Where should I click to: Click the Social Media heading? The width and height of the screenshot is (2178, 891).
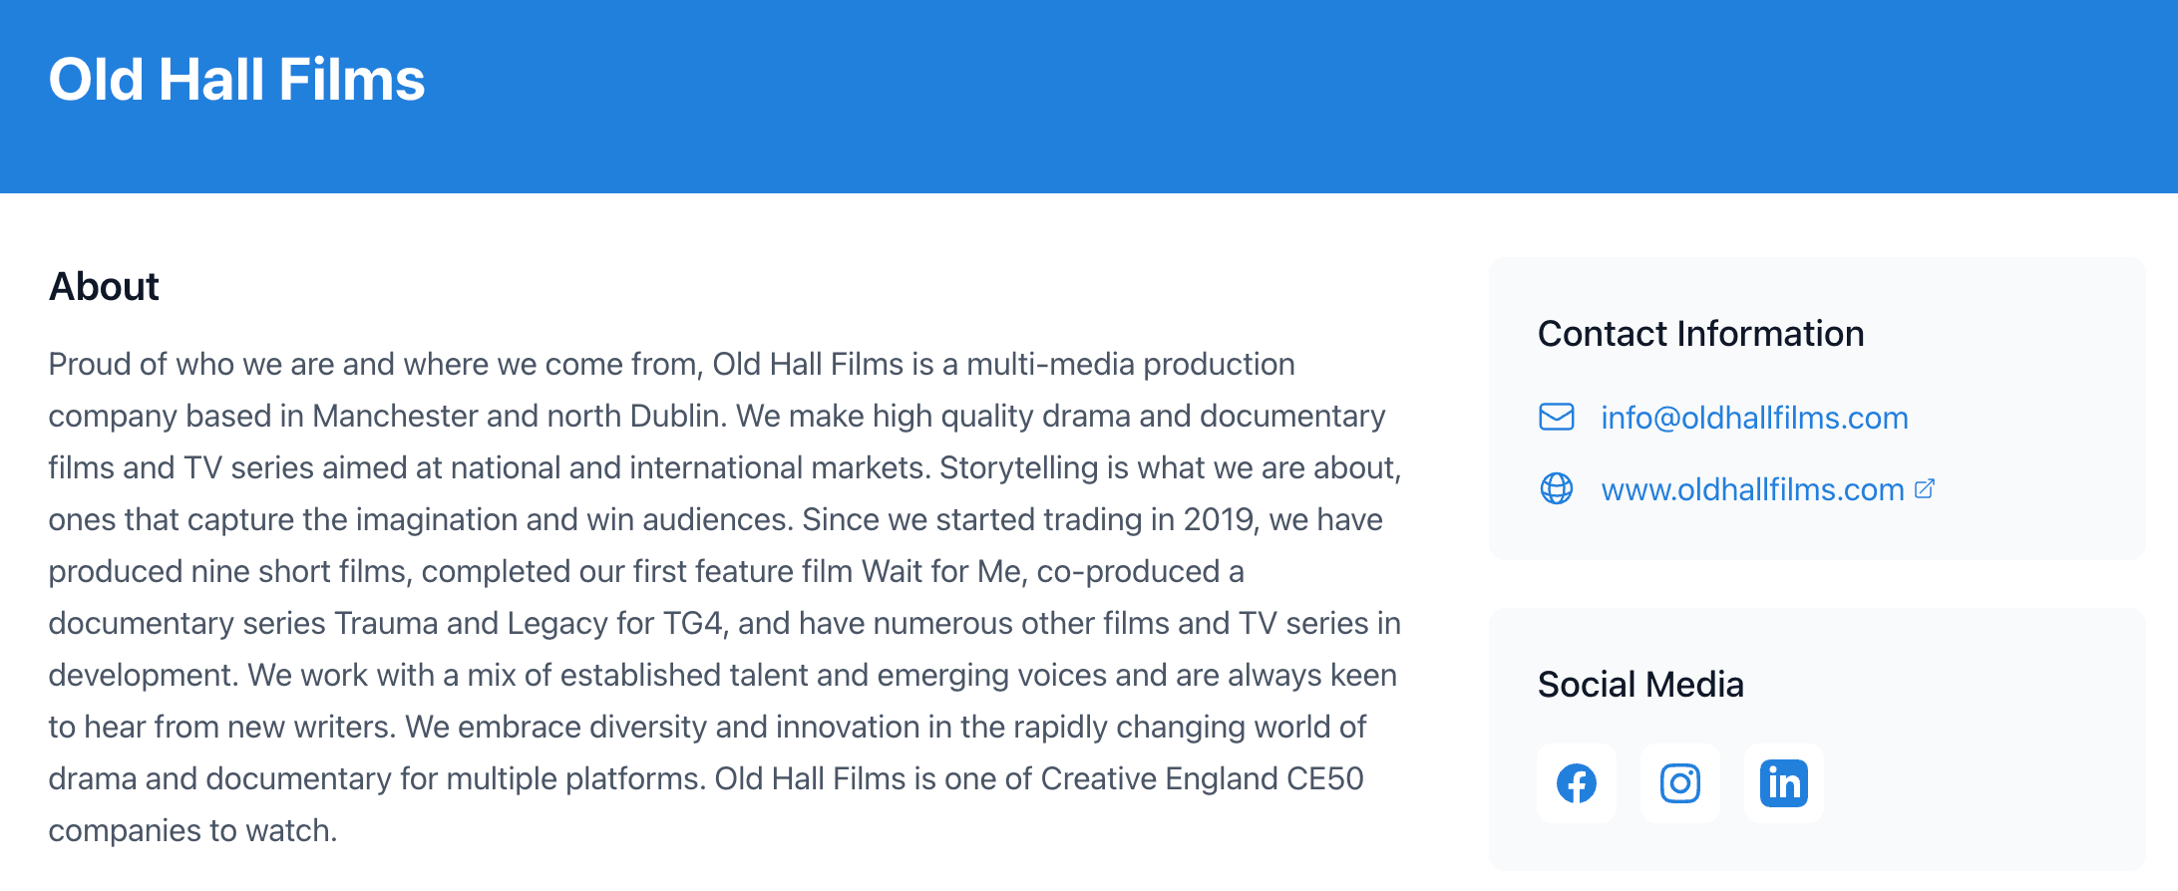[1640, 685]
